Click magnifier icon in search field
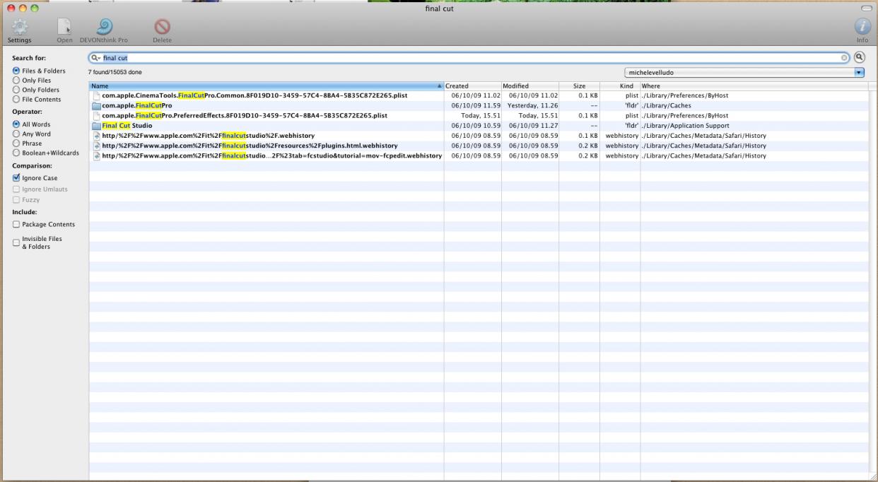This screenshot has width=878, height=482. click(x=95, y=58)
